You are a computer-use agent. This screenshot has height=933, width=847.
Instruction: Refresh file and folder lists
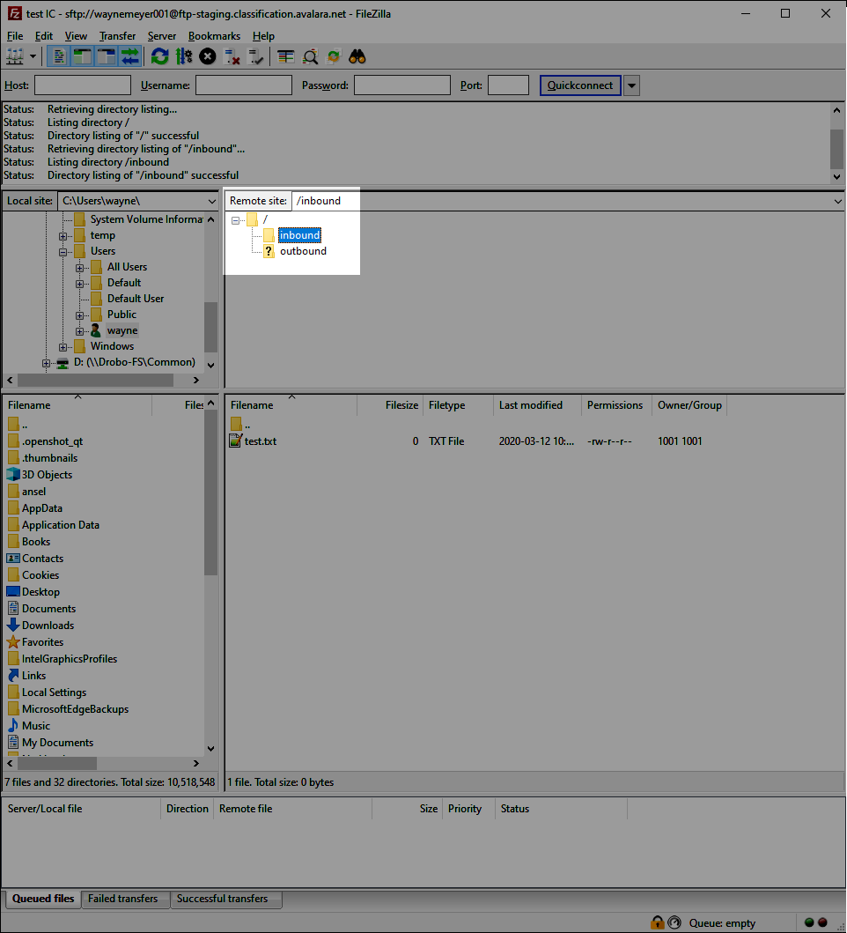(159, 57)
